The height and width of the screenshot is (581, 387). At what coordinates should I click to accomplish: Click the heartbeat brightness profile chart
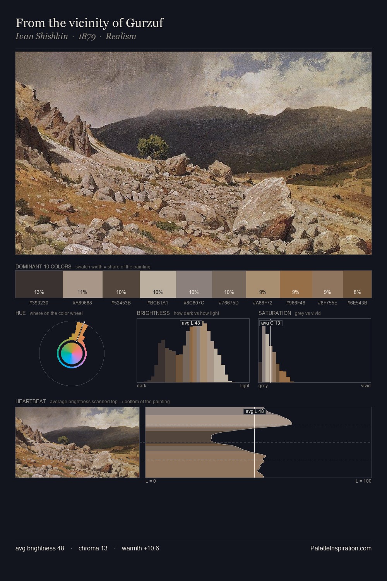[x=259, y=442]
